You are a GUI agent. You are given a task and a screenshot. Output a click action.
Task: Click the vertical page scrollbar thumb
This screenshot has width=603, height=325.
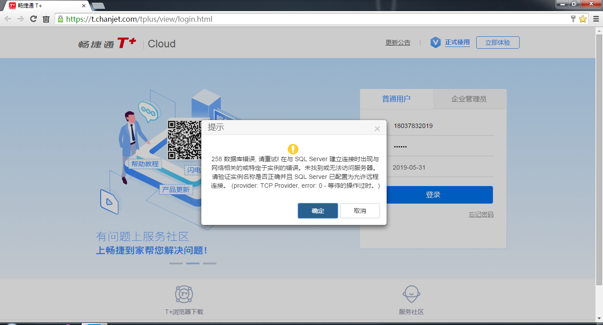[x=599, y=159]
